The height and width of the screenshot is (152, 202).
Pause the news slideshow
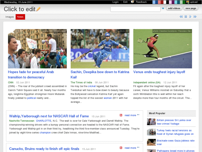(186, 16)
